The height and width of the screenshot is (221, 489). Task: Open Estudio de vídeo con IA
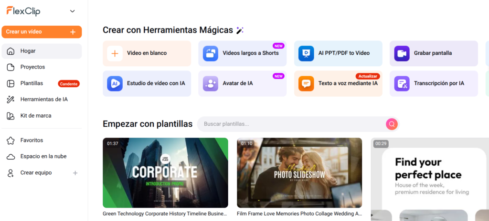147,83
